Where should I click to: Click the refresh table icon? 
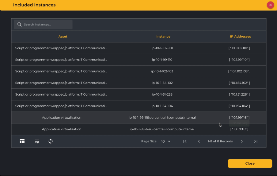coord(51,141)
